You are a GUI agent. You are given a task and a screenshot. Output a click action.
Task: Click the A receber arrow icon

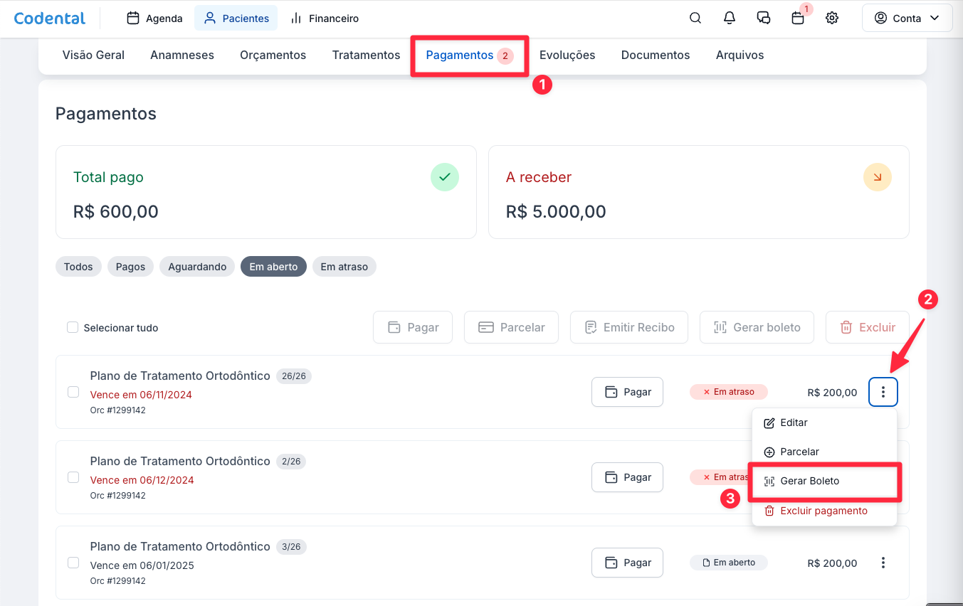pos(877,177)
